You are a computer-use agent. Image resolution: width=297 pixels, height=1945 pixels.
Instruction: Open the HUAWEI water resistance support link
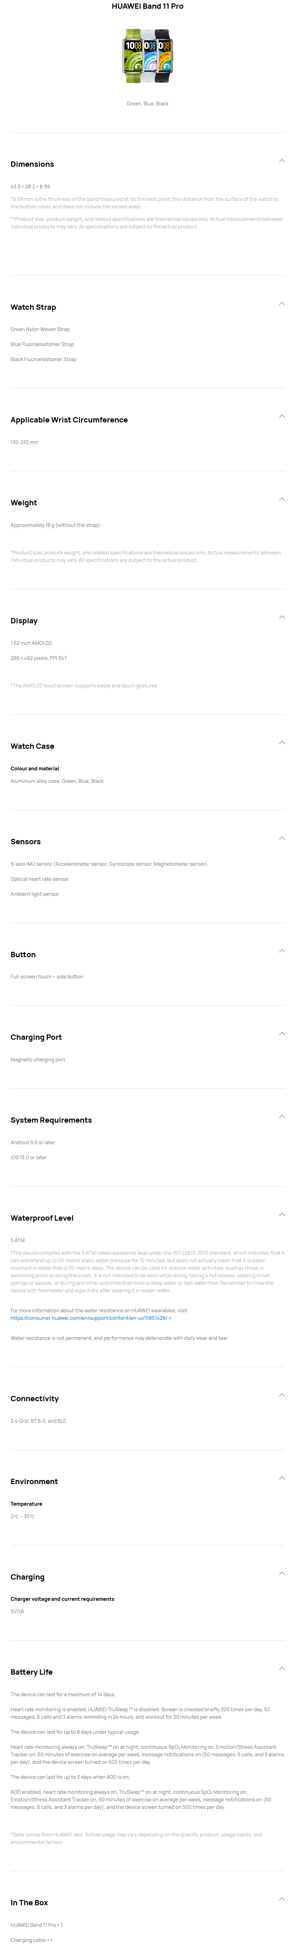pyautogui.click(x=90, y=1318)
